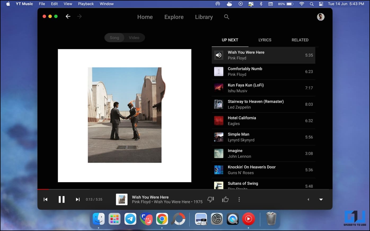
Task: Click the Hotel California album art
Action: 219,121
